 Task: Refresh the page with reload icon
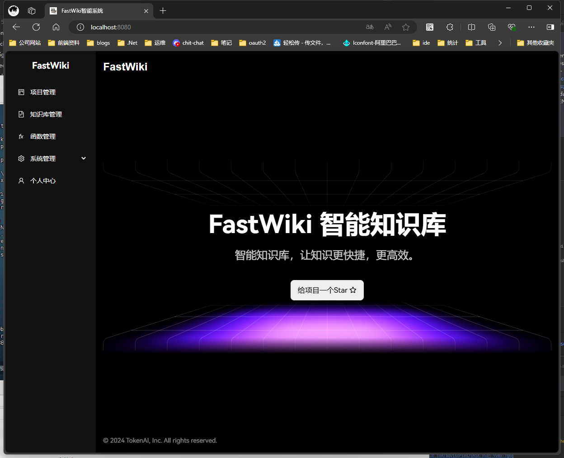coord(36,27)
